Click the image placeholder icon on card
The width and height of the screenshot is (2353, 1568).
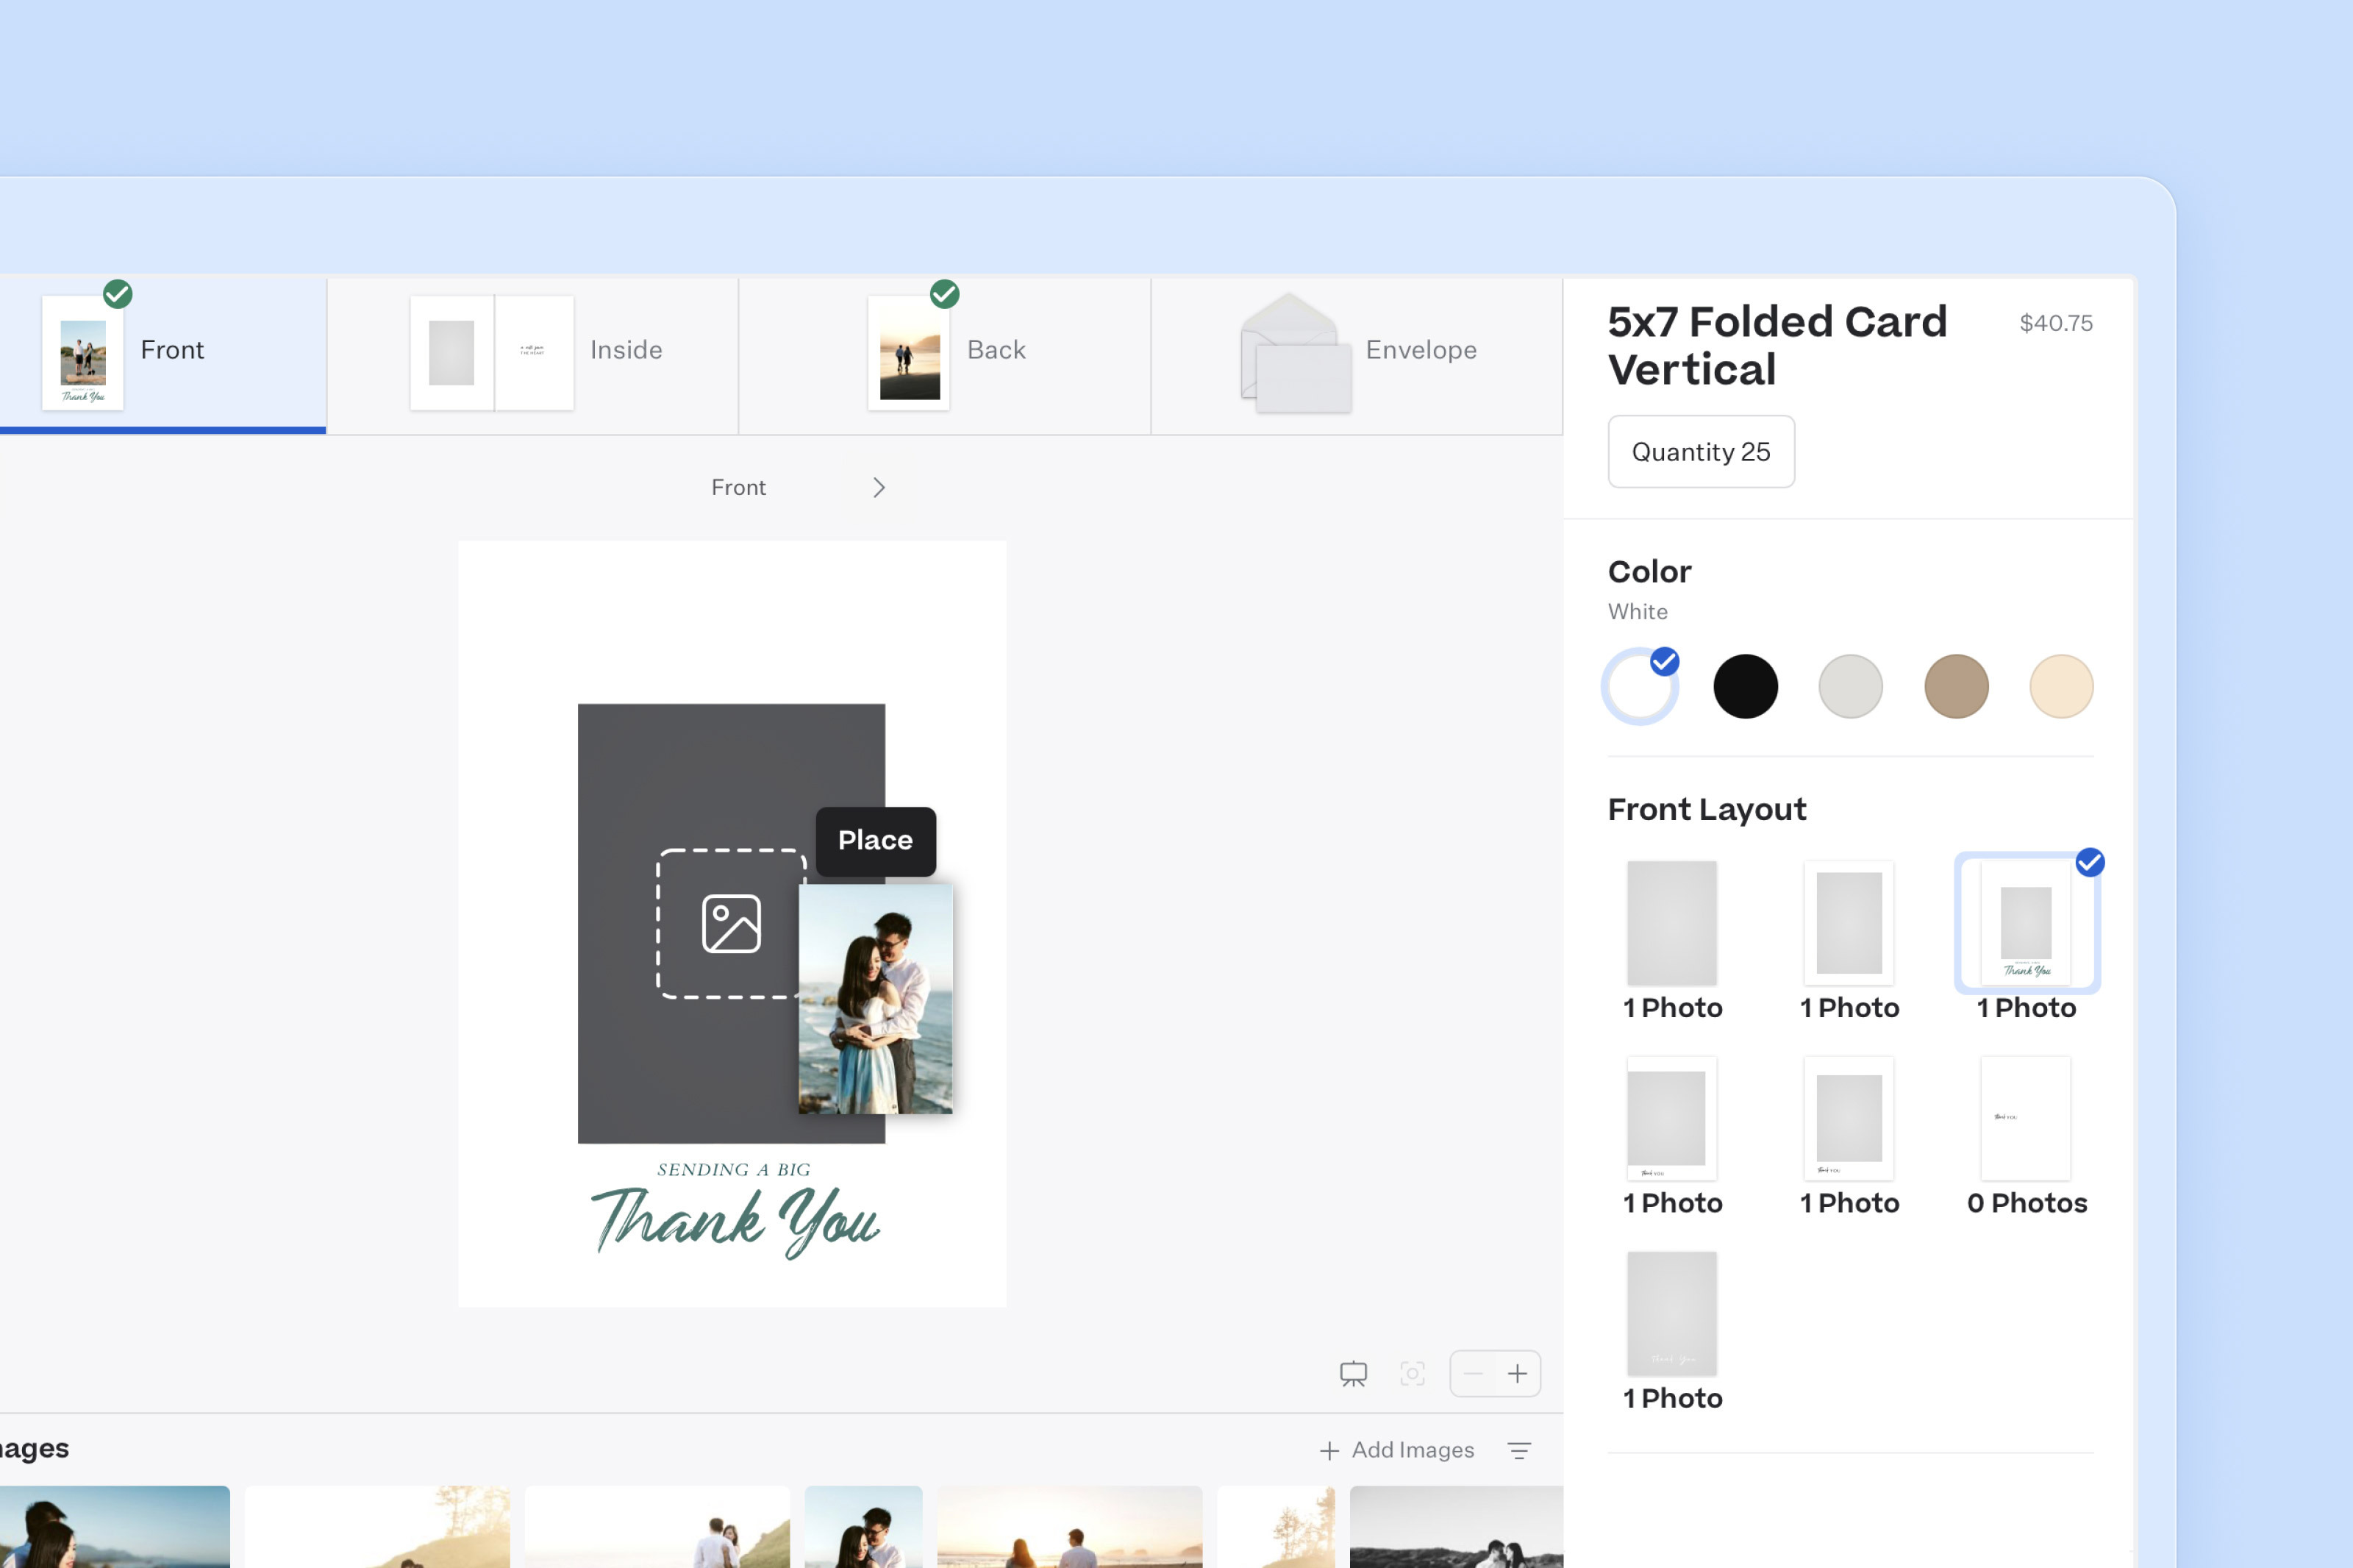pos(731,924)
